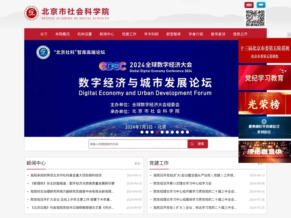Open the 首页 menu item
This screenshot has height=218, width=291.
[44, 34]
